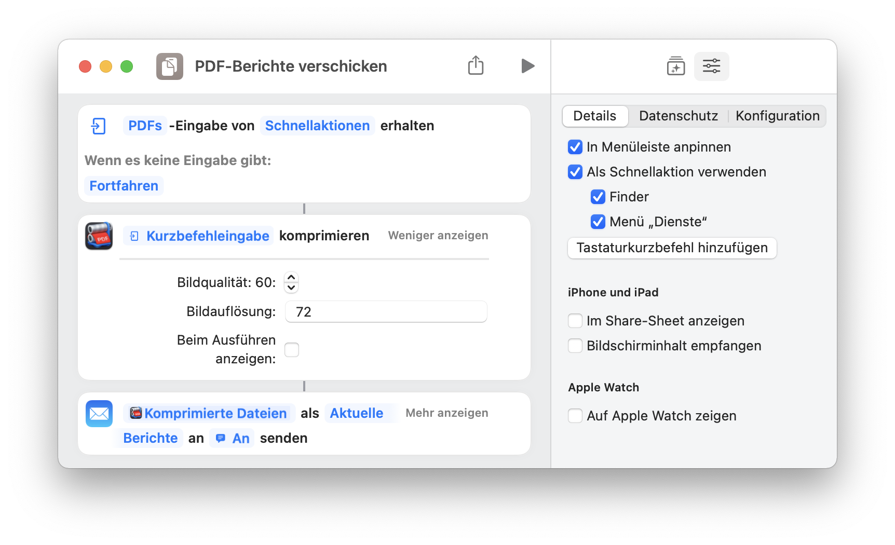Screen dimensions: 895x545
Task: Click the Bildauflösung input field
Action: [386, 312]
